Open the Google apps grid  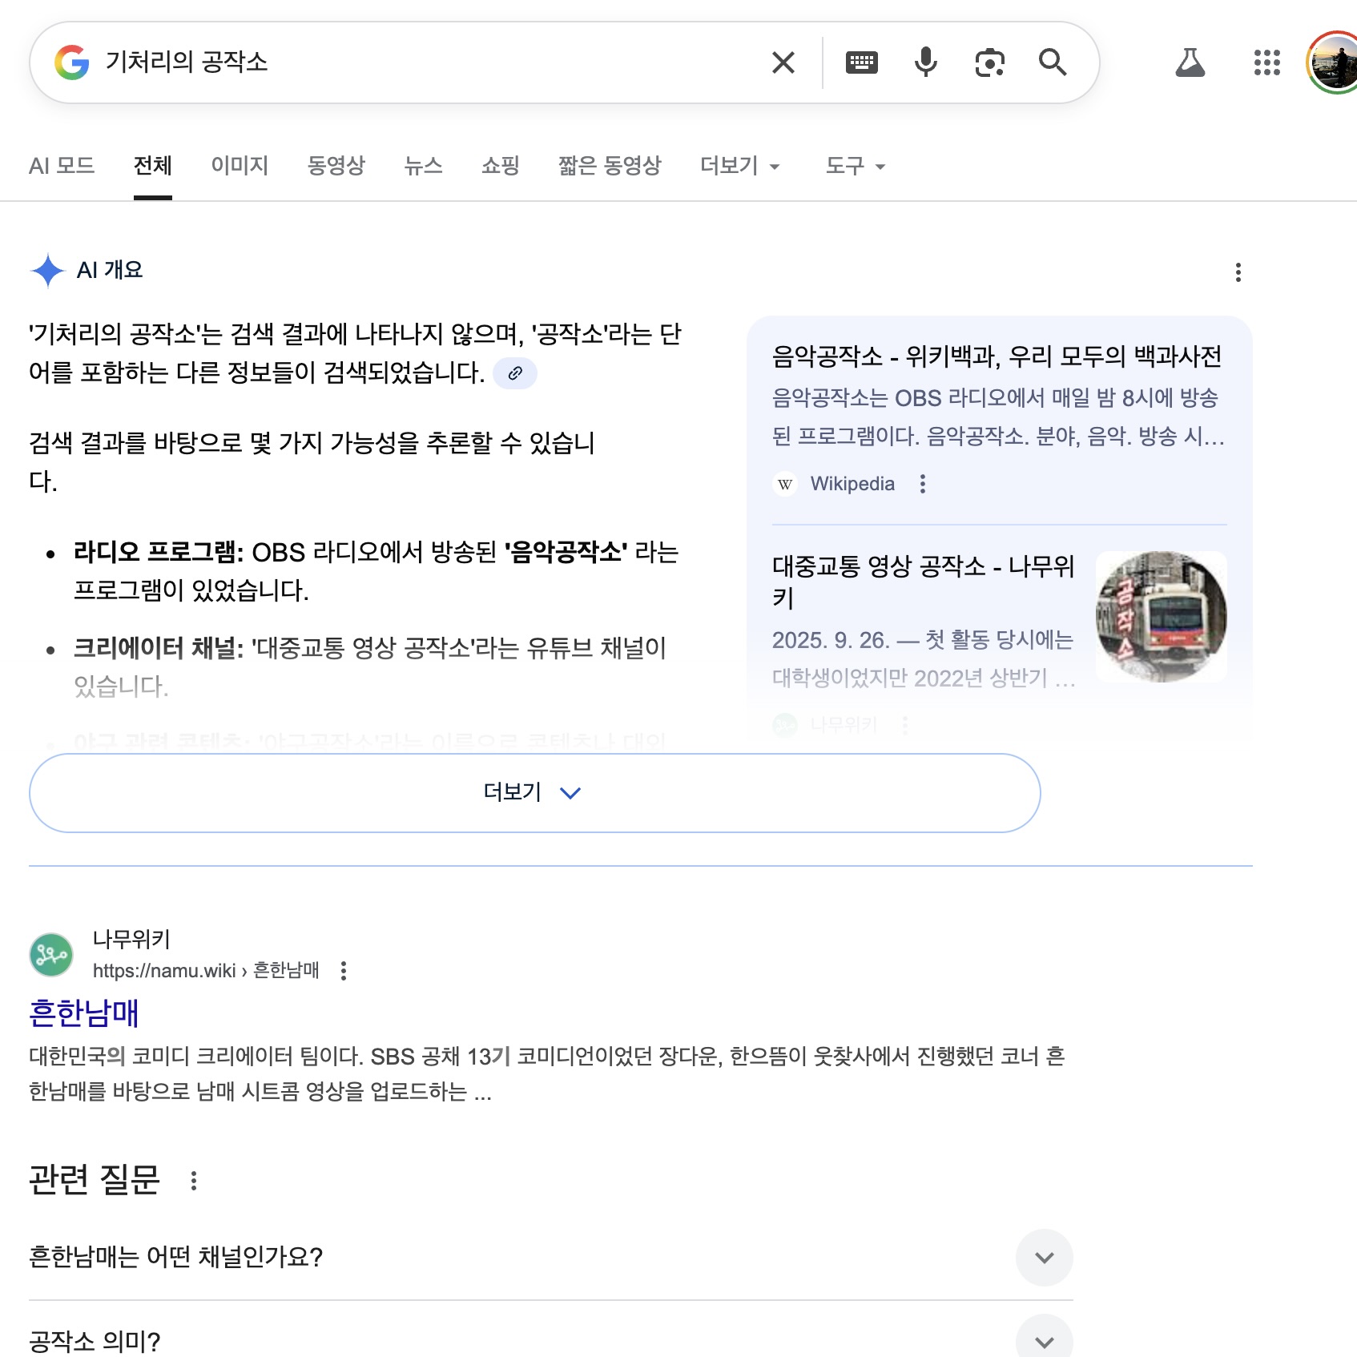[1266, 64]
